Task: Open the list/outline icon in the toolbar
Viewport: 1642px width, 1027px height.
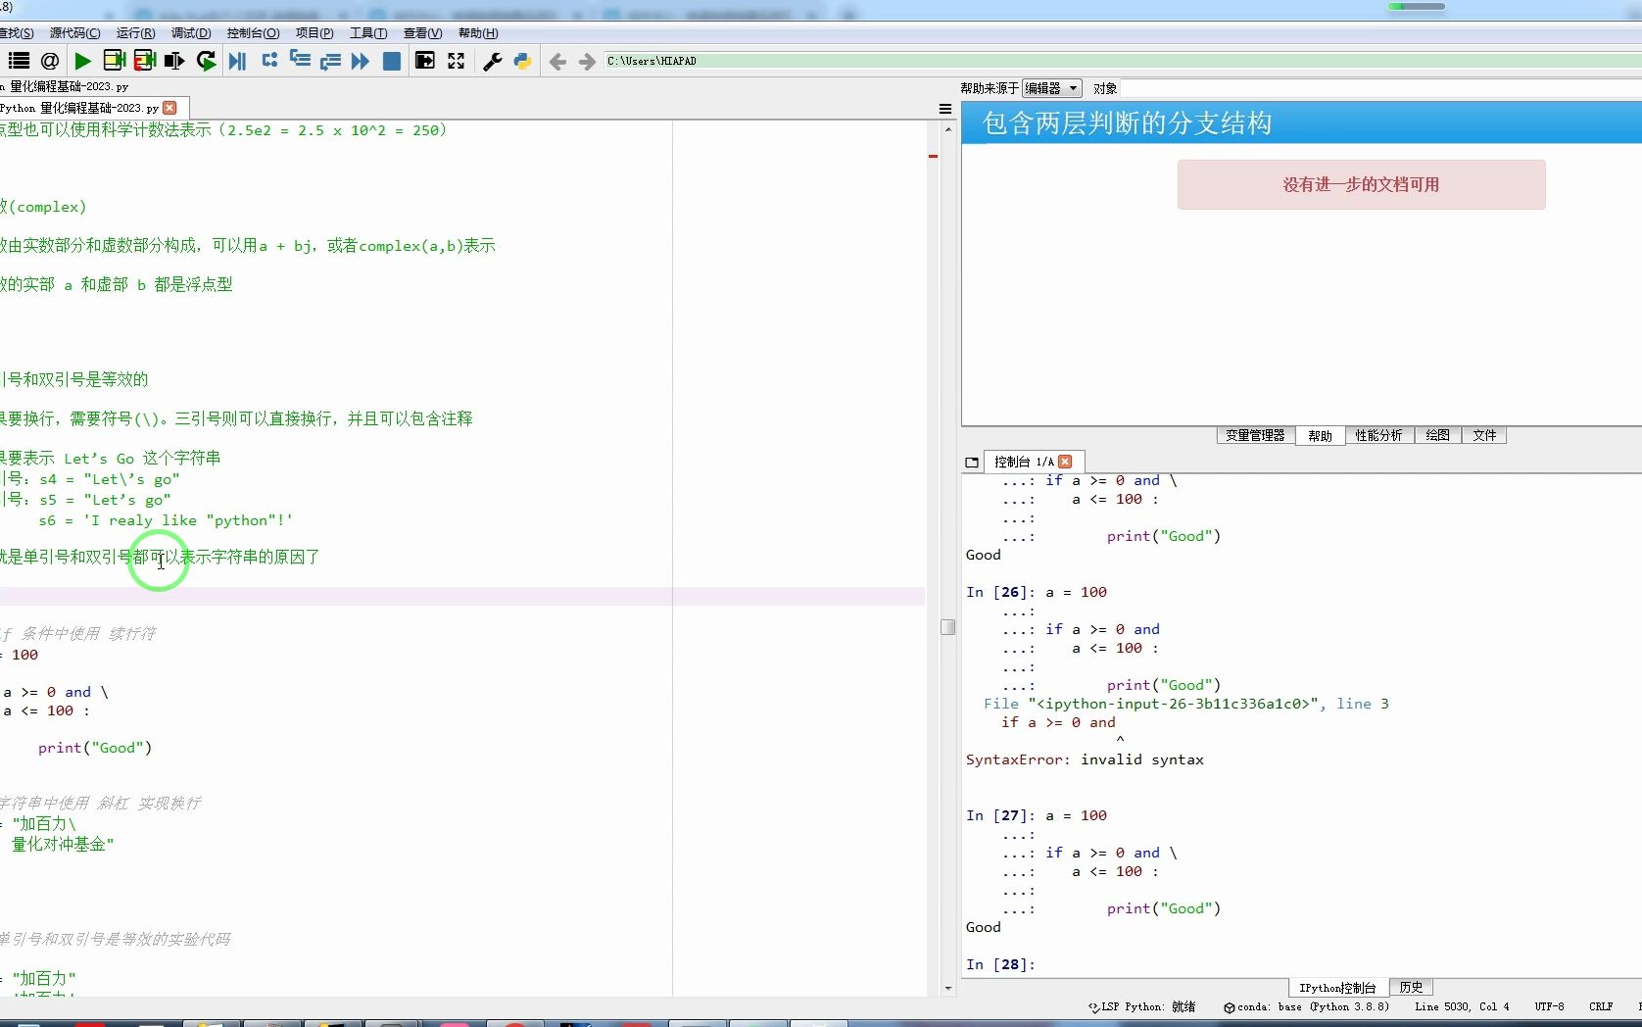Action: (19, 61)
